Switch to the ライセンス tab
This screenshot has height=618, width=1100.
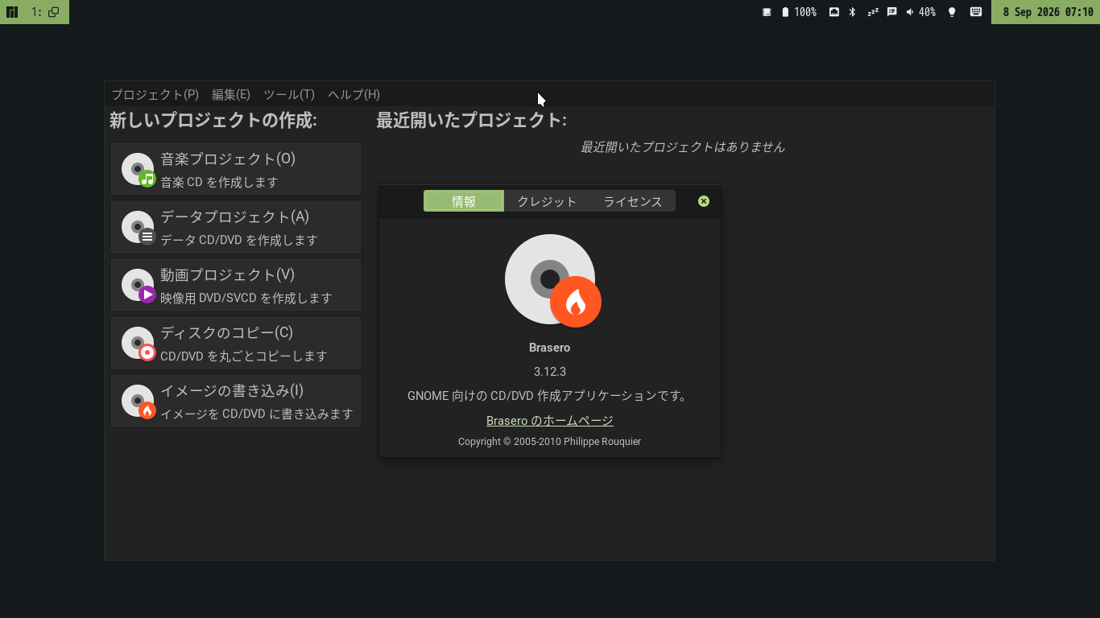click(x=632, y=201)
